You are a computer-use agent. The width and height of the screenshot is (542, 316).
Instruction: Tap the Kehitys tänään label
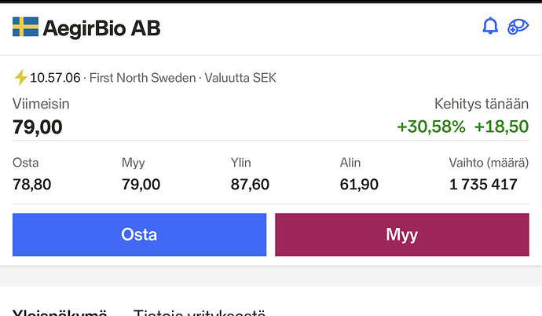[x=482, y=104]
